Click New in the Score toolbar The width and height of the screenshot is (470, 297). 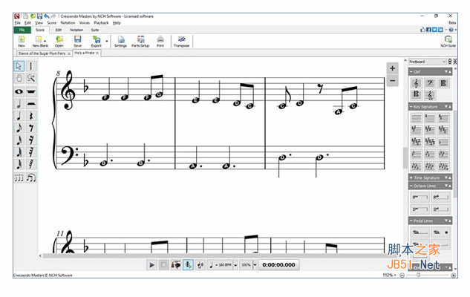pos(22,42)
